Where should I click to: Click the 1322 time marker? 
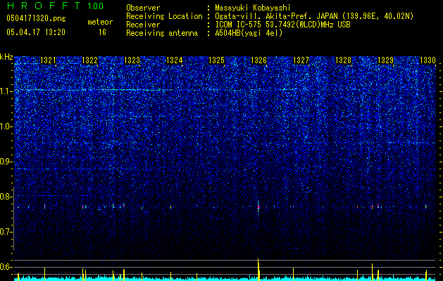90,60
